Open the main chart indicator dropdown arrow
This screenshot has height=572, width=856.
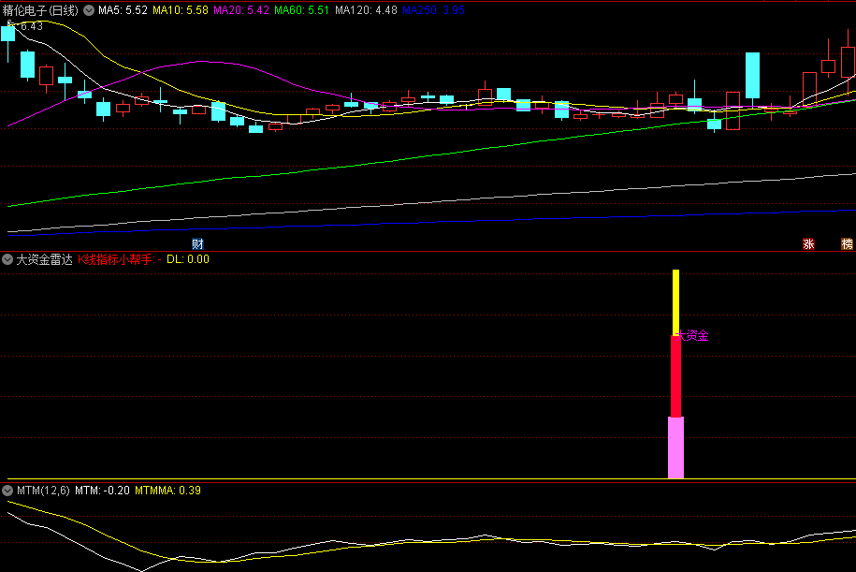[x=89, y=10]
